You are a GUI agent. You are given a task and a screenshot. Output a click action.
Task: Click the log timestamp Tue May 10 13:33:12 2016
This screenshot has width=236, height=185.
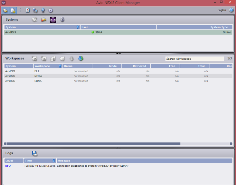40,166
